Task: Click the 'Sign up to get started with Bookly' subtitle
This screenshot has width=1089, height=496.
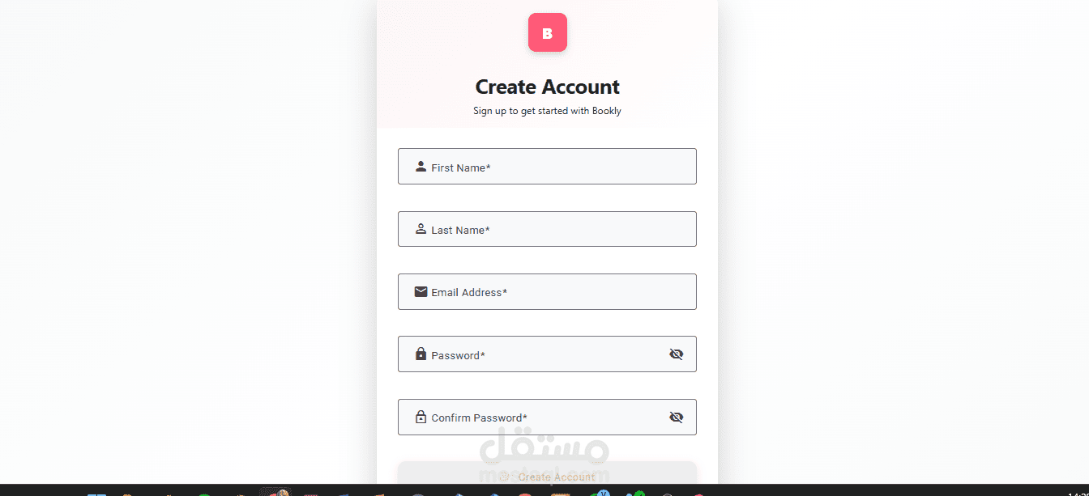Action: (548, 111)
